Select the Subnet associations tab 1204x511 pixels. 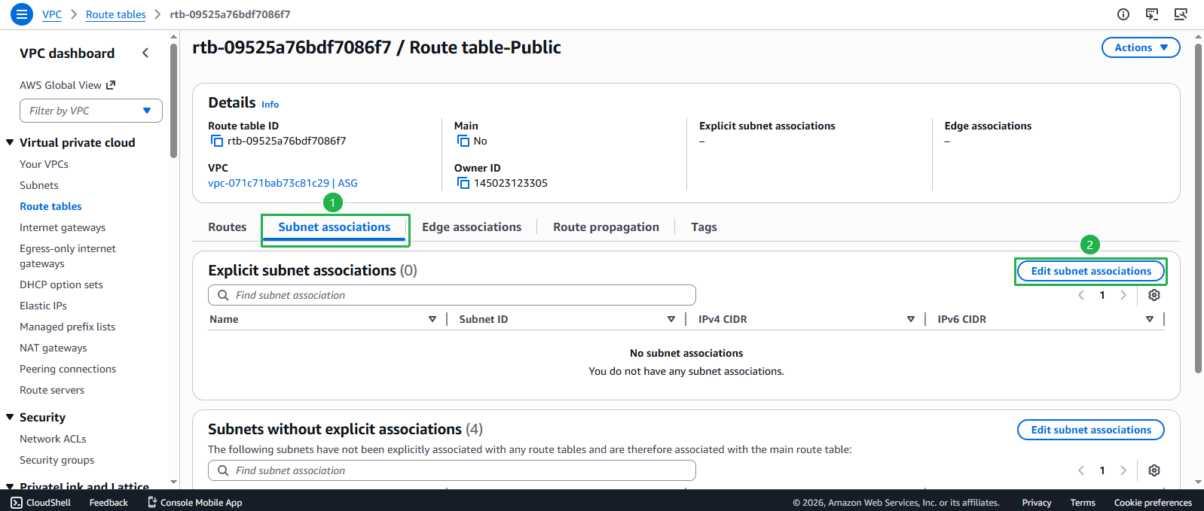(x=335, y=227)
